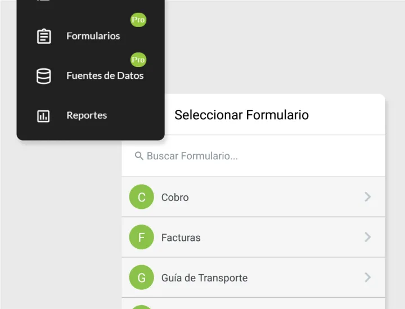Screen dimensions: 405x309
Task: Select the Facturas form entry
Action: coord(181,238)
